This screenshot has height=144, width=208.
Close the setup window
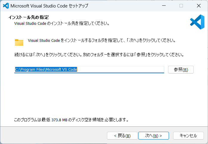point(198,6)
